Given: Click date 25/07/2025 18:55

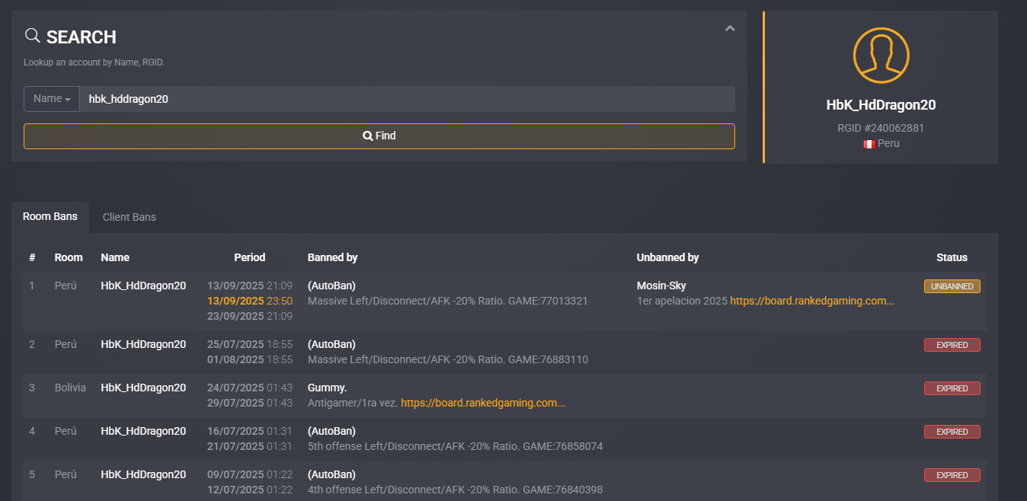Looking at the screenshot, I should click(250, 344).
